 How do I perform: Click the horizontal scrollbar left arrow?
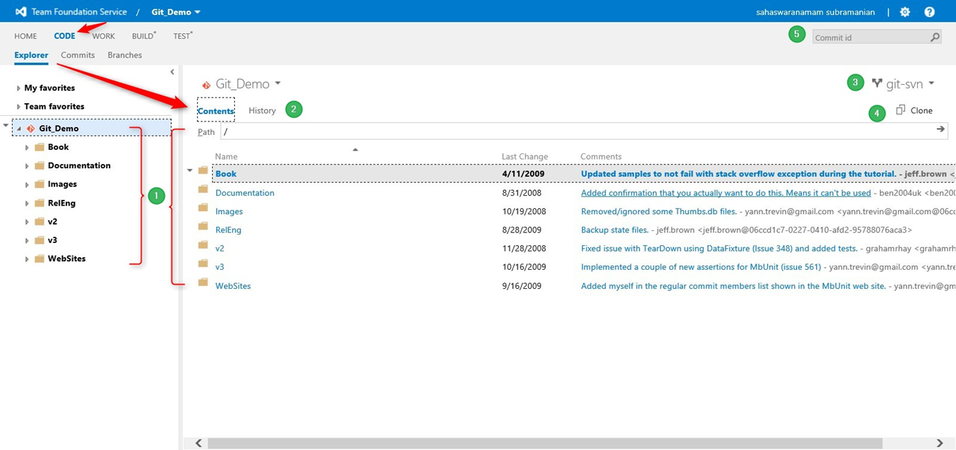pos(199,443)
